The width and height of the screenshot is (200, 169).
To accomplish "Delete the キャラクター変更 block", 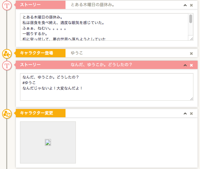I will tap(191, 113).
